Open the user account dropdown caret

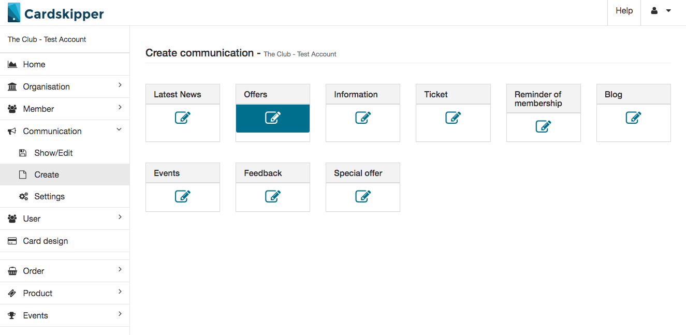click(668, 10)
